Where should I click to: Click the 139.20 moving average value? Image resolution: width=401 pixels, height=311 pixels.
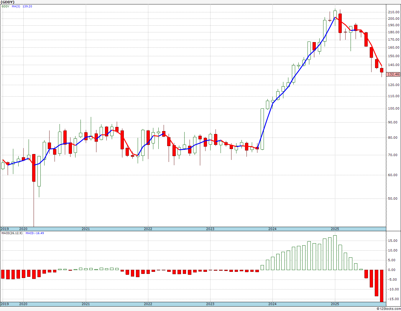(x=27, y=6)
